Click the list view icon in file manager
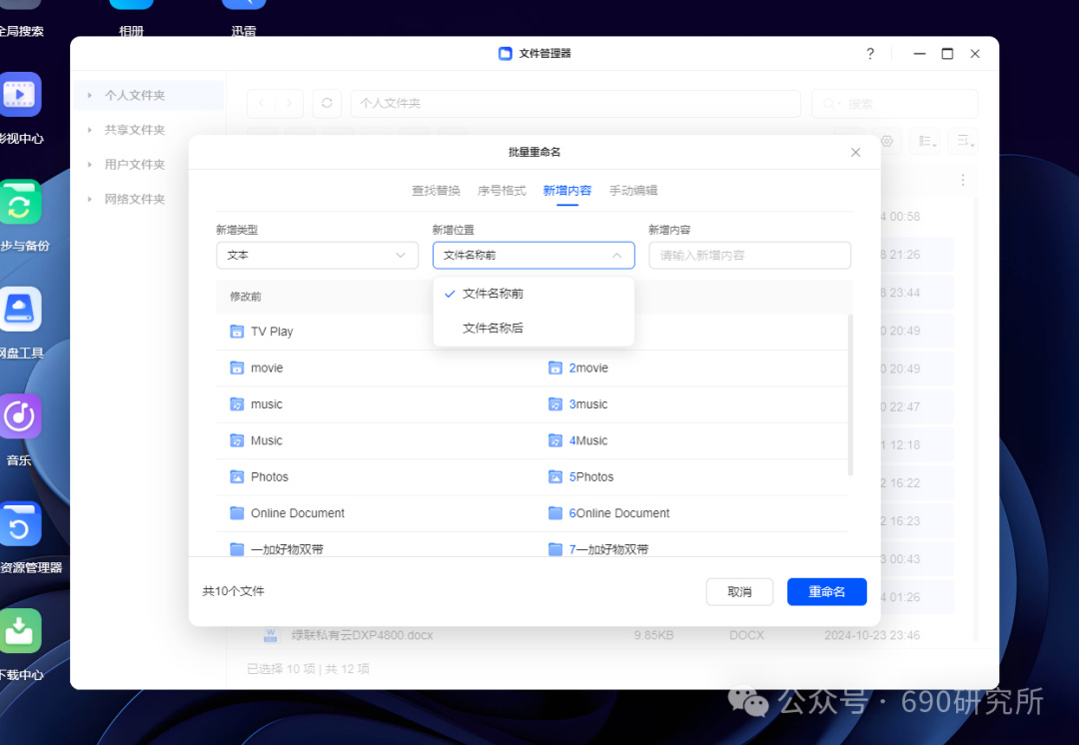This screenshot has height=745, width=1079. [925, 141]
